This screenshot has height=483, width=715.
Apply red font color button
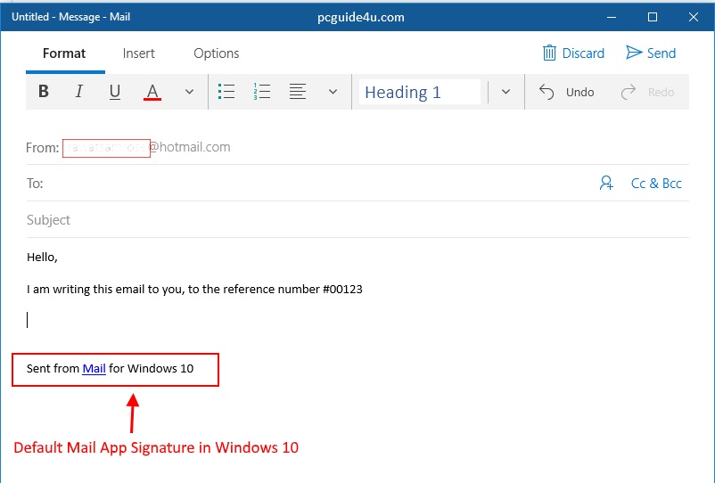[152, 92]
